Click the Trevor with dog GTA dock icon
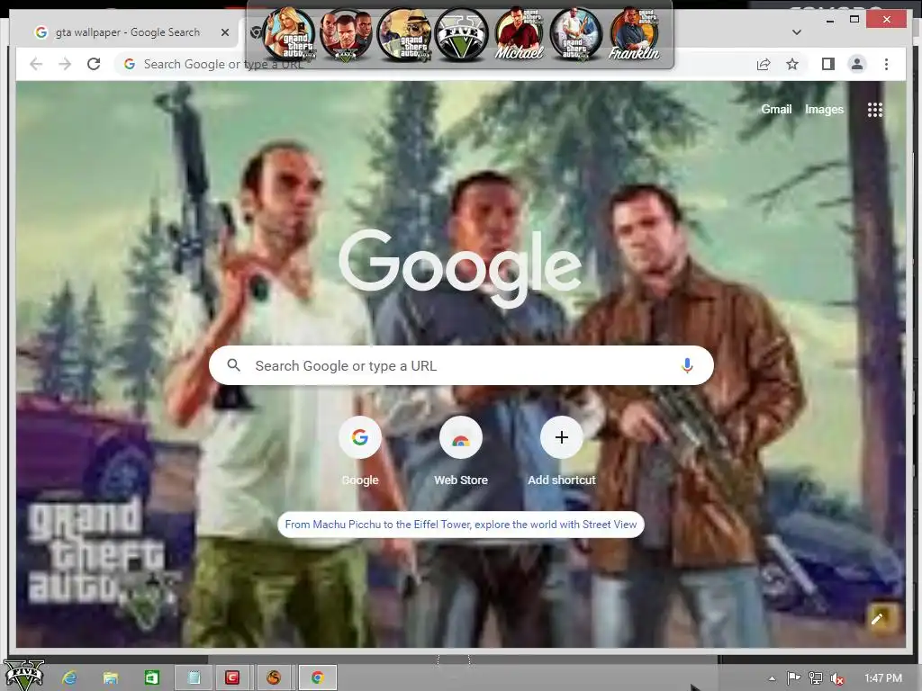This screenshot has width=922, height=691. (x=576, y=35)
